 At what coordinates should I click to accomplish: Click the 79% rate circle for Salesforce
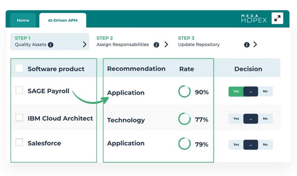tap(184, 144)
